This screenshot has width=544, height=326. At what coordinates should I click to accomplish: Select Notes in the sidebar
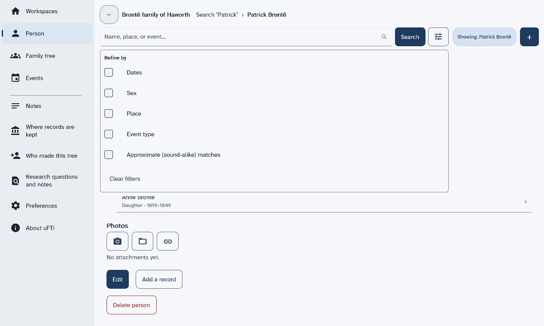click(x=47, y=106)
